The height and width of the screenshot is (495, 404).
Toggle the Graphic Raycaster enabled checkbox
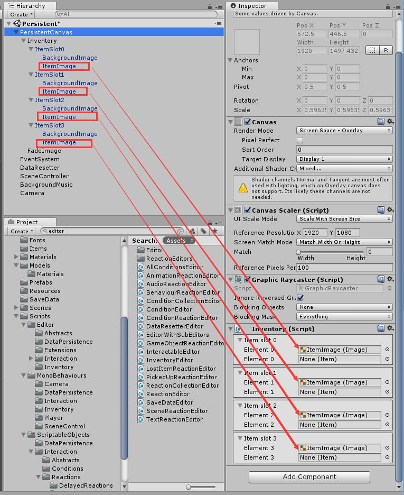(x=247, y=279)
